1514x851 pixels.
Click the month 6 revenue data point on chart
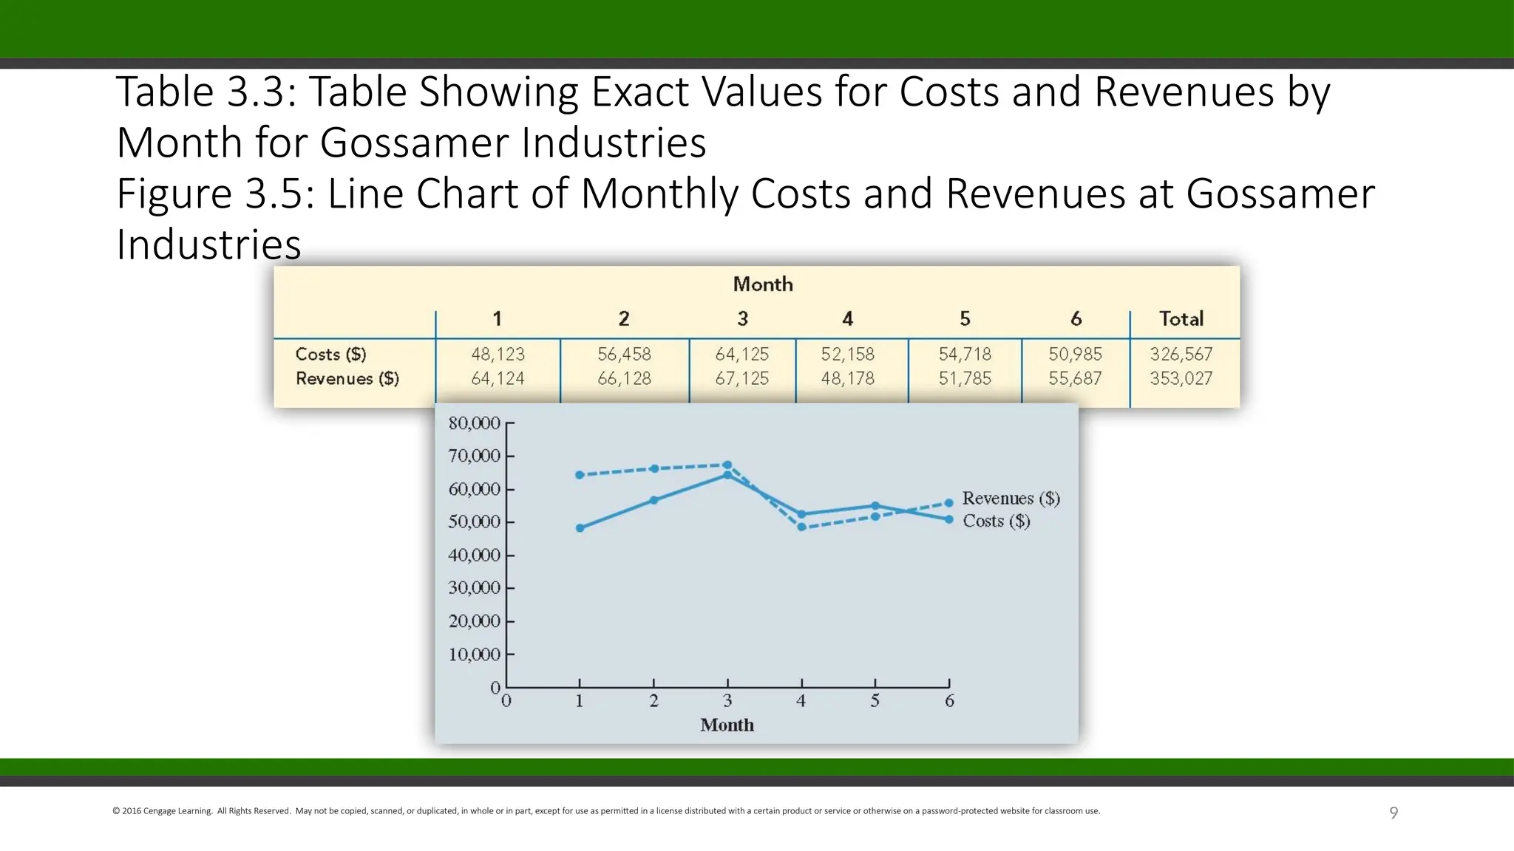click(x=949, y=503)
